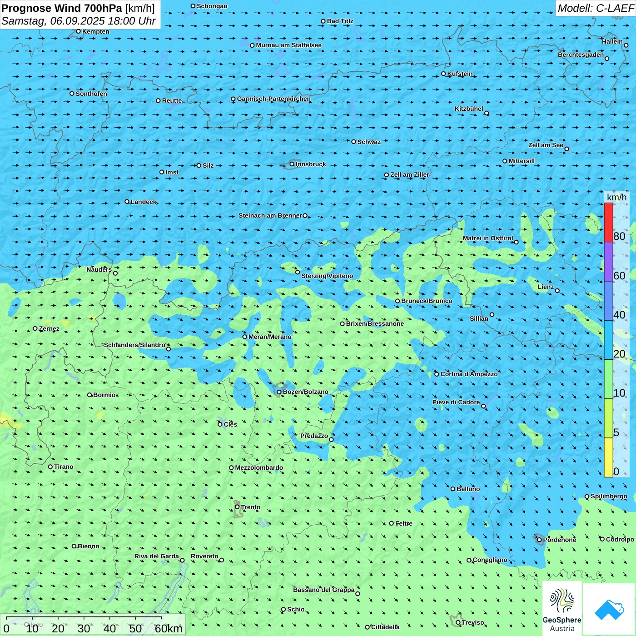Image resolution: width=636 pixels, height=636 pixels.
Task: Click the '60km' scale bar label
Action: (x=169, y=628)
